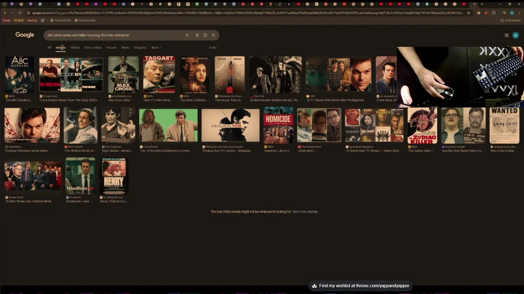
Task: Switch to Short videos tab
Action: point(93,47)
